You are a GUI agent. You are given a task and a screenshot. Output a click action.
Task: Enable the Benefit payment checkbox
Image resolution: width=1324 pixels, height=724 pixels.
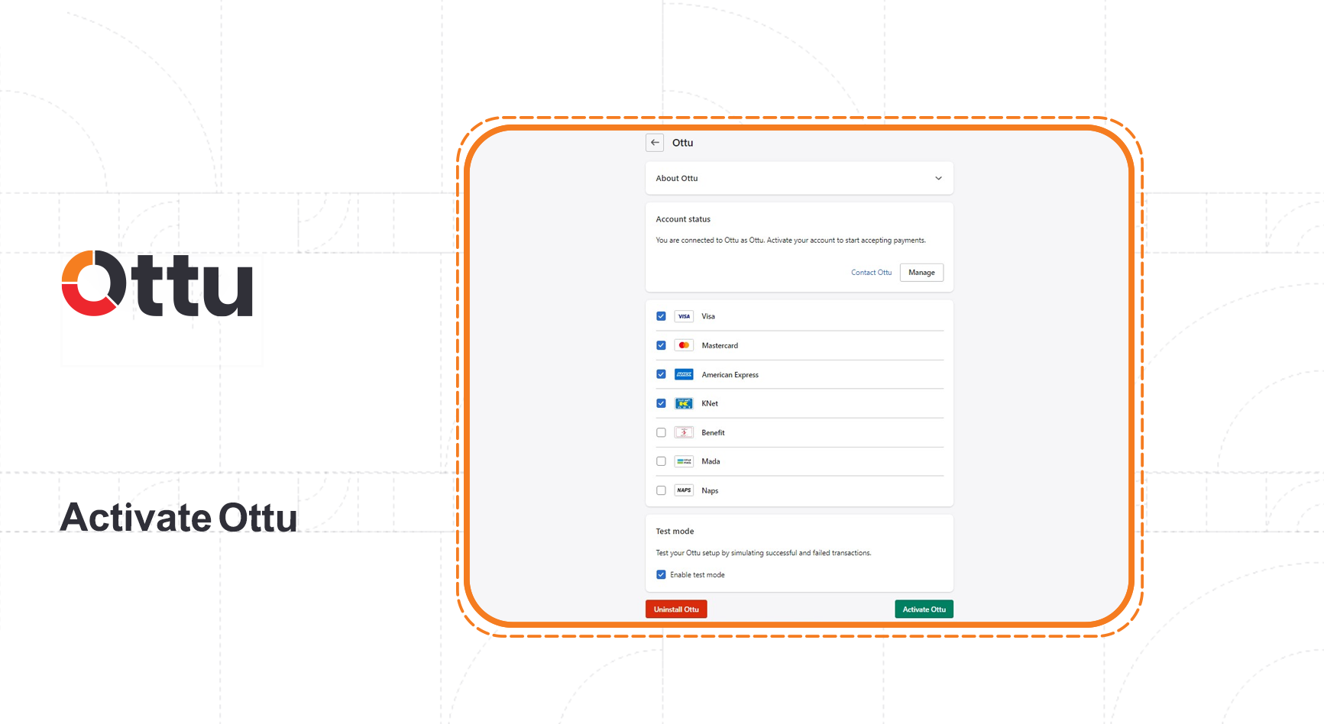pos(661,432)
